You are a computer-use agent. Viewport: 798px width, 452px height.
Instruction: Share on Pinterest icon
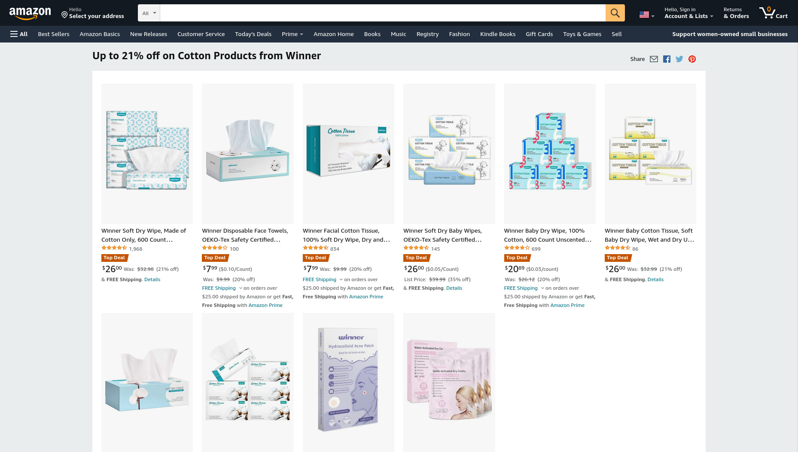(x=692, y=59)
